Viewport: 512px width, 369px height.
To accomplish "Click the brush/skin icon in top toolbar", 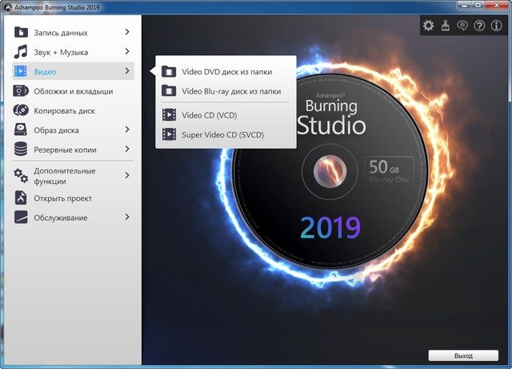I will pyautogui.click(x=446, y=25).
